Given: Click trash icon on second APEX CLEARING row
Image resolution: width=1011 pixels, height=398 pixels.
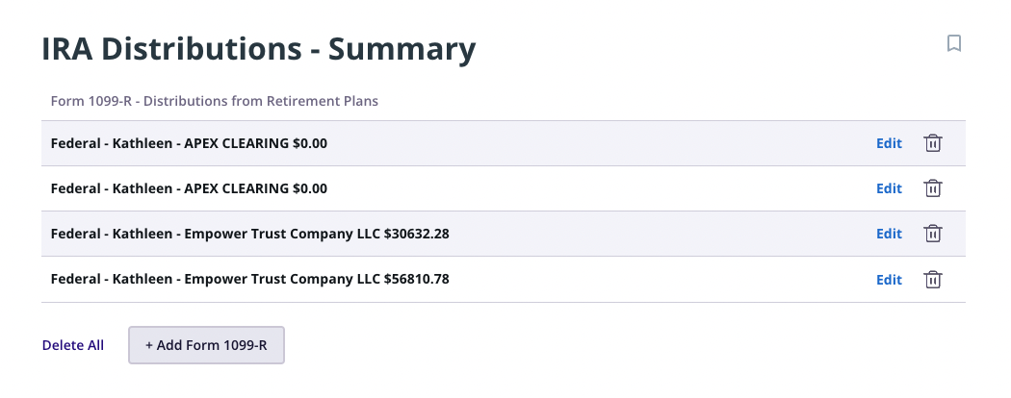Looking at the screenshot, I should [933, 188].
